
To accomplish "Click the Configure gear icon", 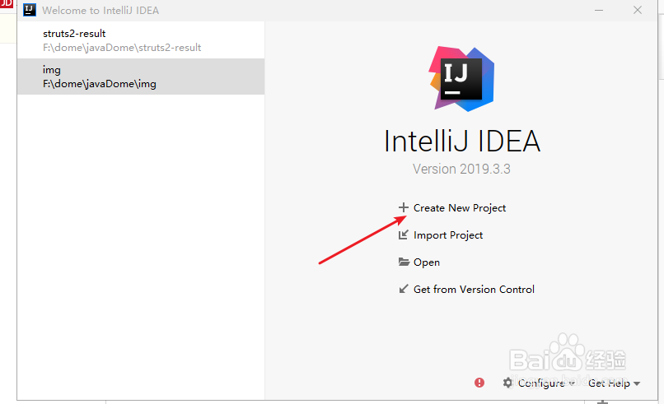I will [x=507, y=383].
